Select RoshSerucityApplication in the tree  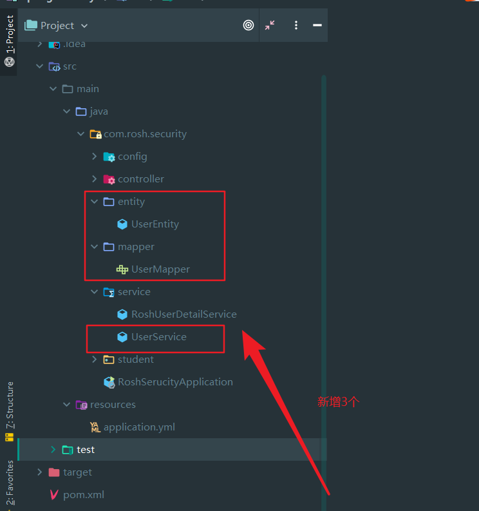tap(175, 382)
